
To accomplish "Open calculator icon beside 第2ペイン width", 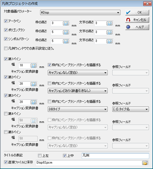I will click(x=34, y=84).
